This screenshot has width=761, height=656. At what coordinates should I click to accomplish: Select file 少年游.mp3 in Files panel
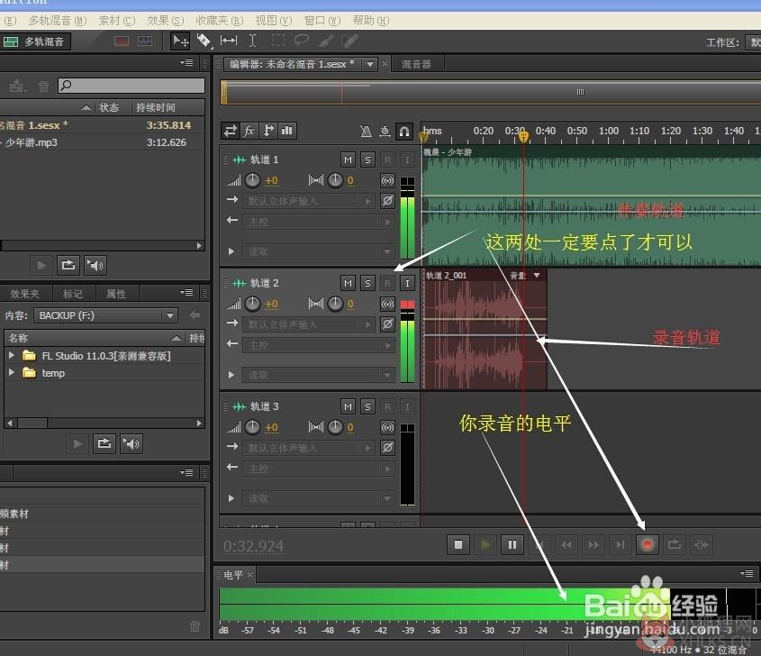click(102, 142)
